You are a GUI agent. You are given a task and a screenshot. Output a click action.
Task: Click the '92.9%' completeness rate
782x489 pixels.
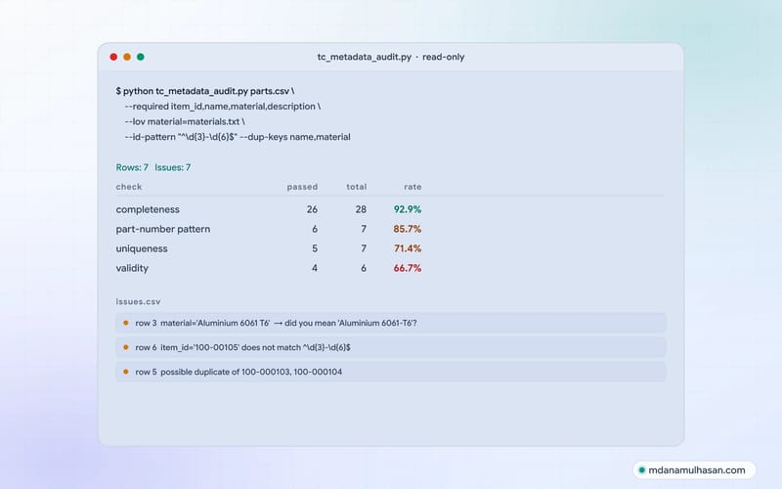pyautogui.click(x=408, y=209)
